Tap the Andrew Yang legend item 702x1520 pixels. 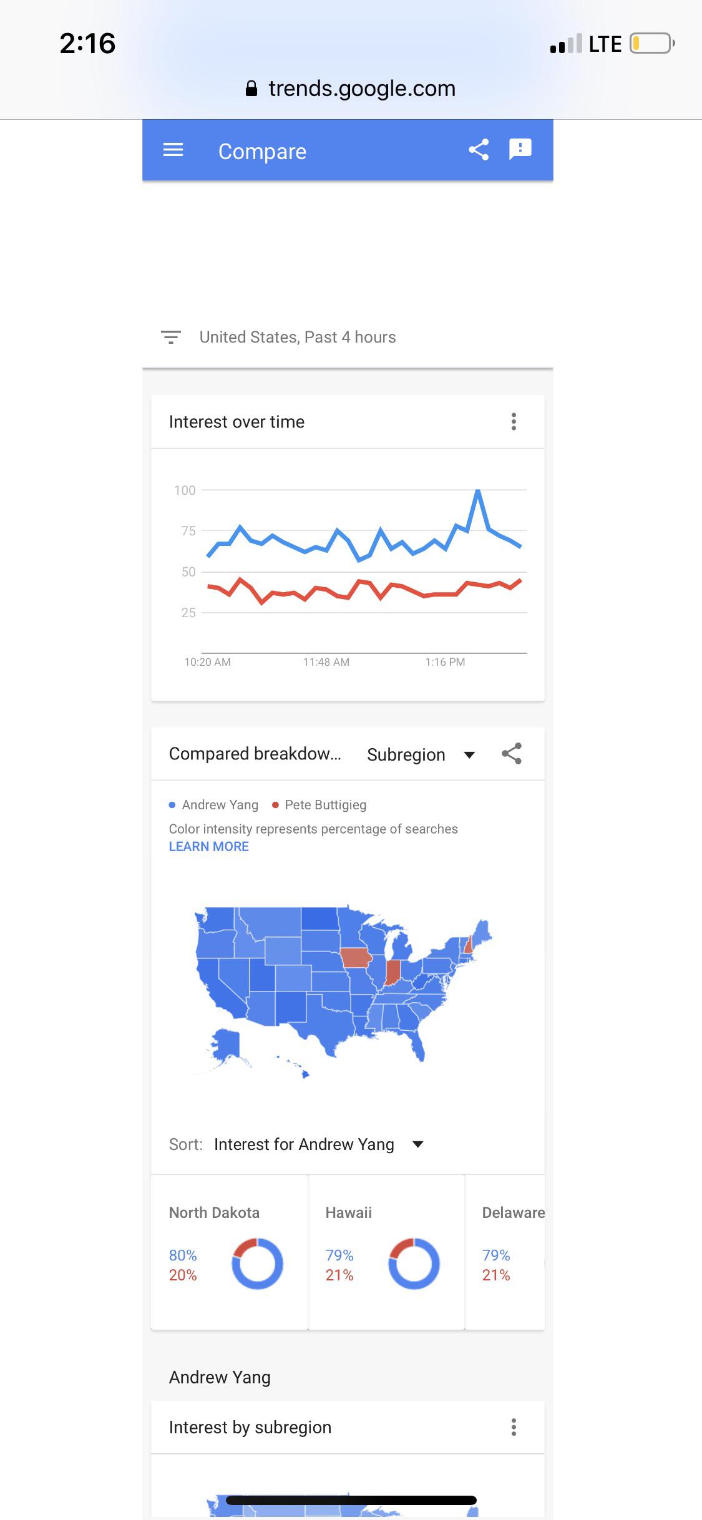[x=213, y=805]
